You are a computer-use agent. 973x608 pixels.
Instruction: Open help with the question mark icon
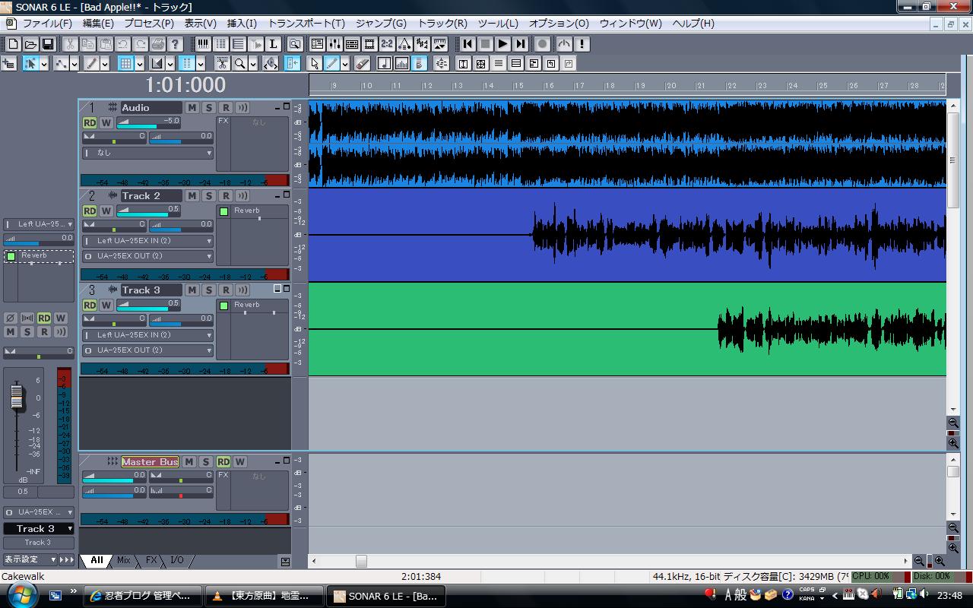[x=175, y=44]
